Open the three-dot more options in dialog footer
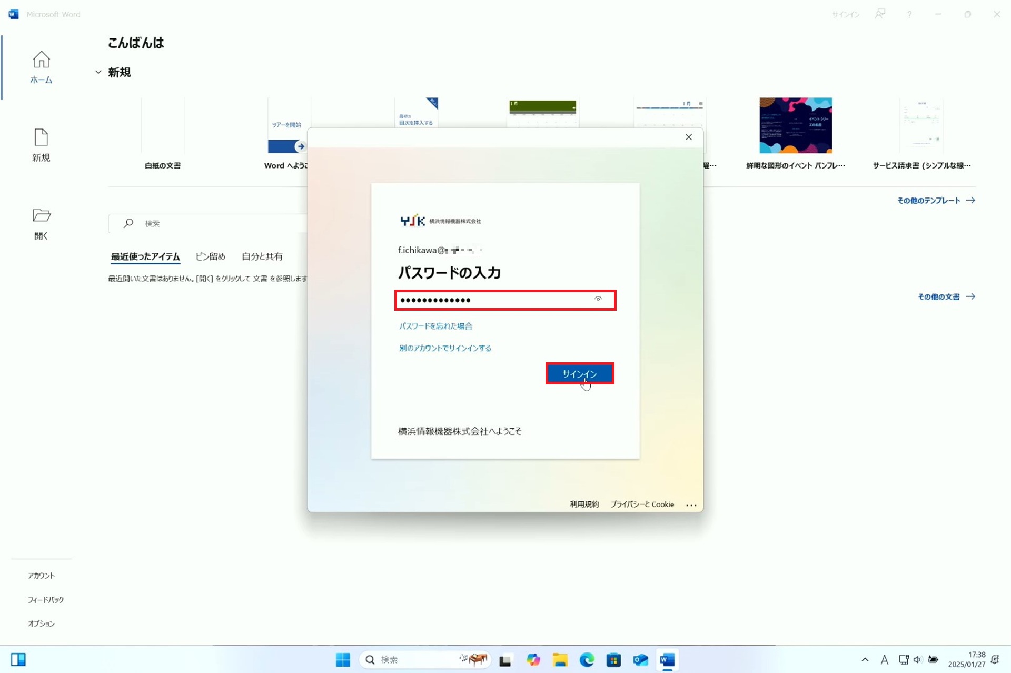The image size is (1011, 673). coord(691,504)
